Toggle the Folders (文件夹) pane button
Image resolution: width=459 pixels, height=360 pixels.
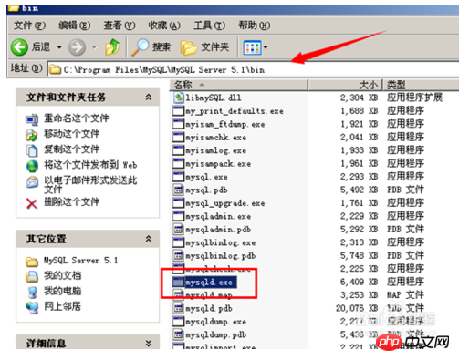click(204, 47)
